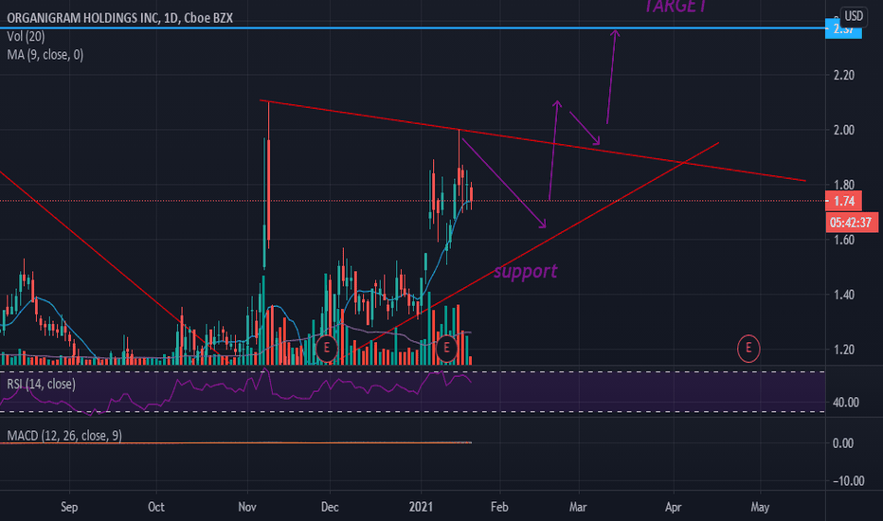Click the Apr label on time axis
The height and width of the screenshot is (521, 883).
pos(673,507)
